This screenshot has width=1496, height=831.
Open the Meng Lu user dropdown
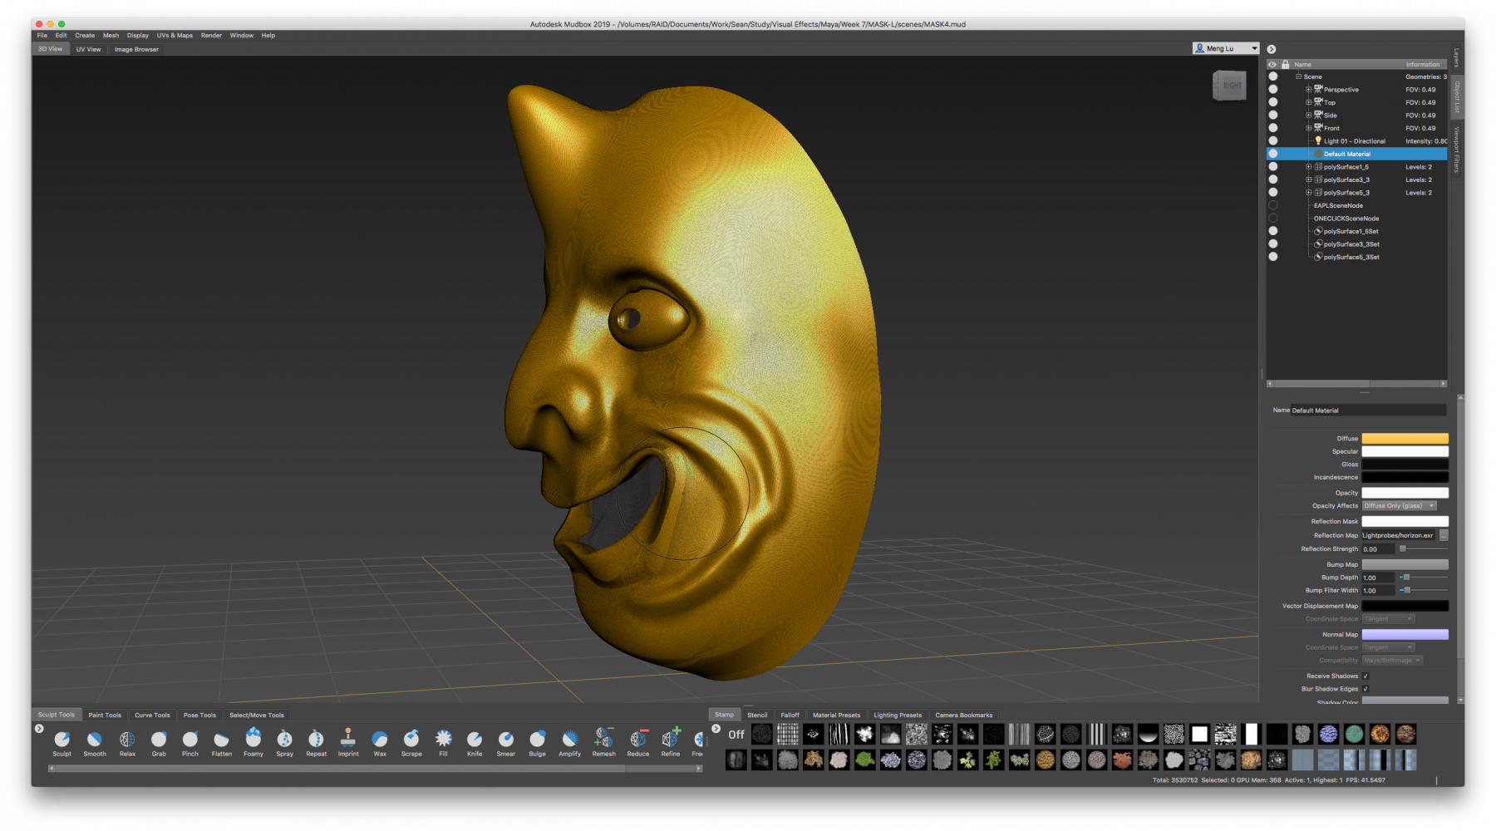1226,48
